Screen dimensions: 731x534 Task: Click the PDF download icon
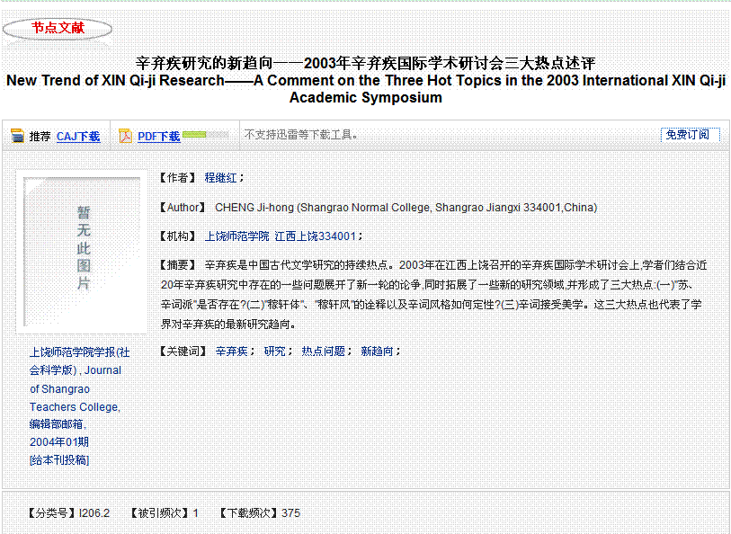[125, 137]
